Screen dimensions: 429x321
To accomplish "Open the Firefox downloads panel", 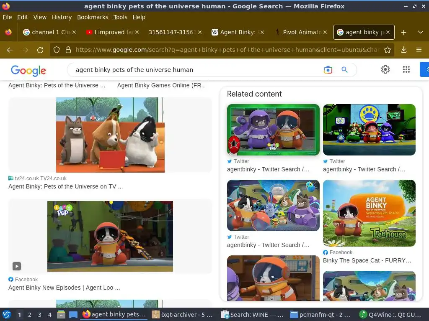I will 403,50.
